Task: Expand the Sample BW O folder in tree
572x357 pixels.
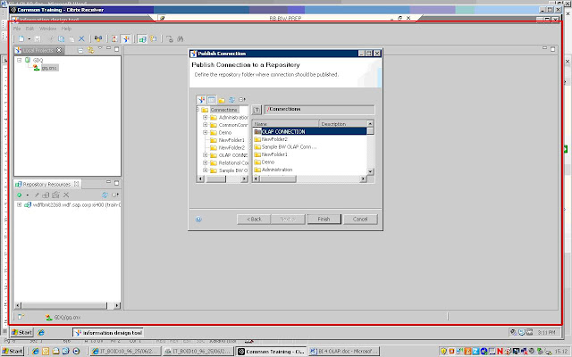Action: coord(206,170)
